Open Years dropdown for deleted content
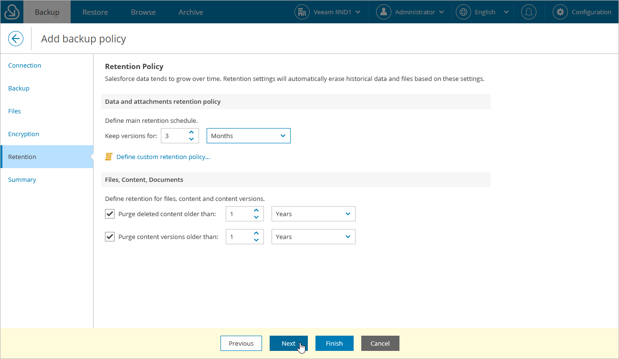This screenshot has height=359, width=619. [x=313, y=214]
